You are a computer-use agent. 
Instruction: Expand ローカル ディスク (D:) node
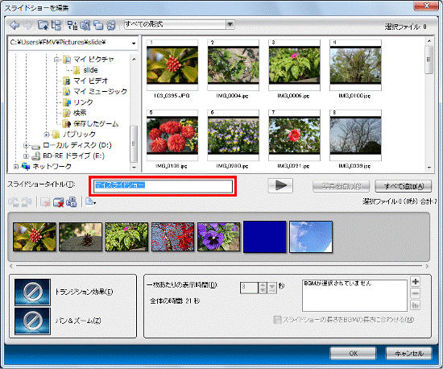(26, 146)
